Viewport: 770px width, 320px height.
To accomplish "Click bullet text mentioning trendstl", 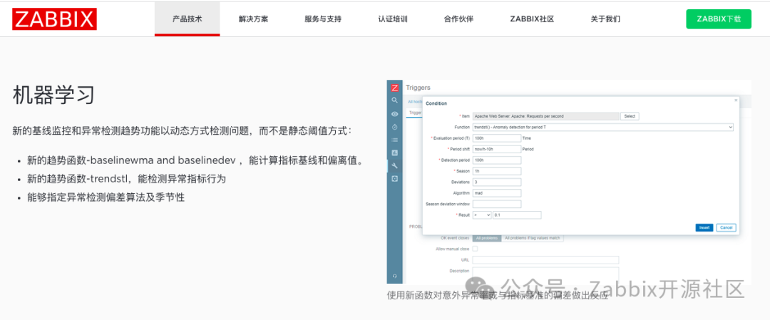I will pyautogui.click(x=127, y=179).
